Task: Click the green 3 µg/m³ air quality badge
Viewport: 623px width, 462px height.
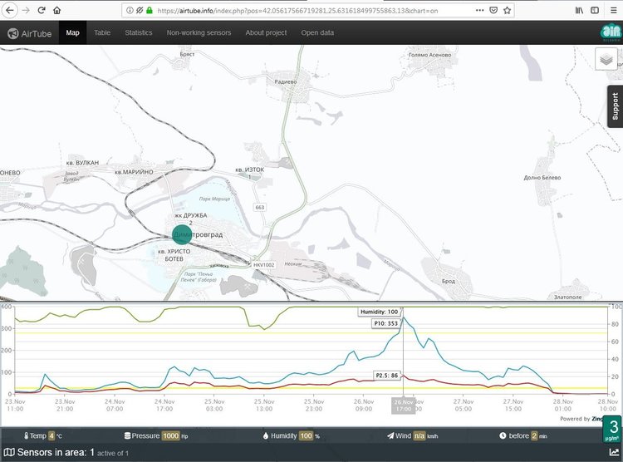Action: [x=611, y=429]
